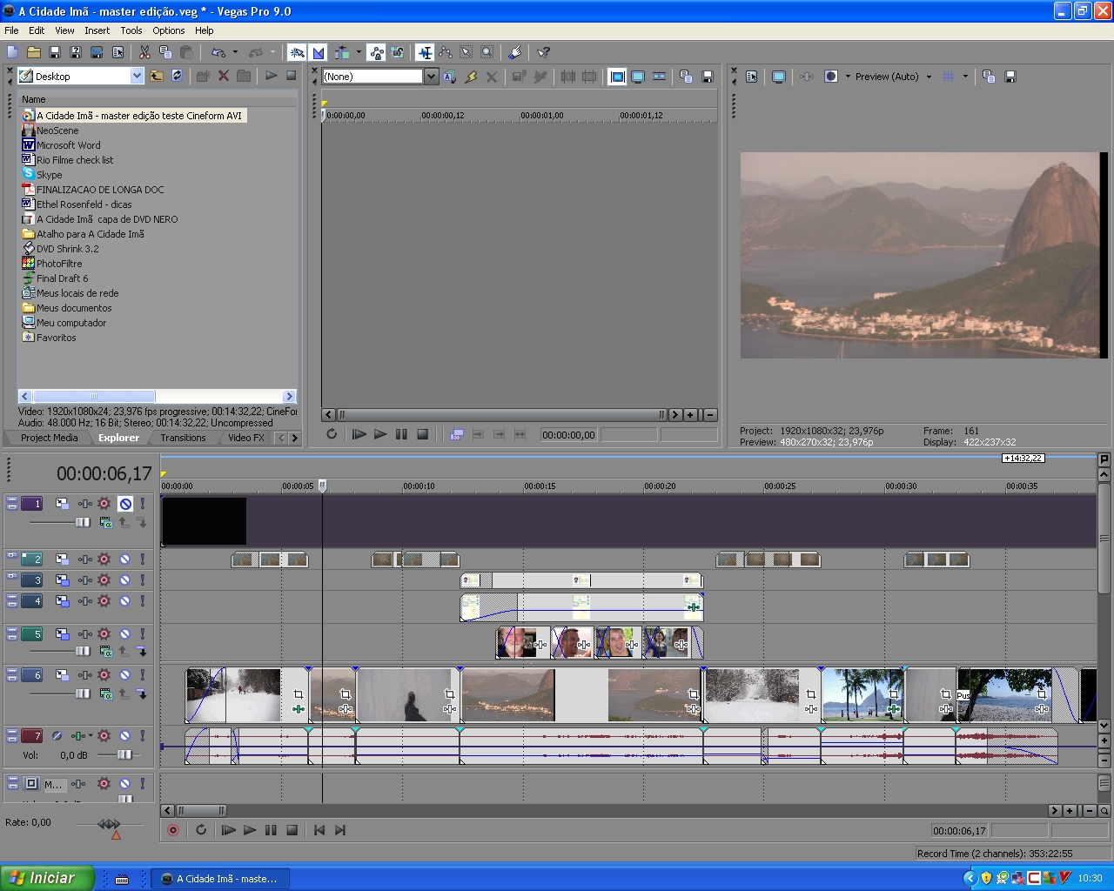Open Track FX on track 5

(104, 634)
